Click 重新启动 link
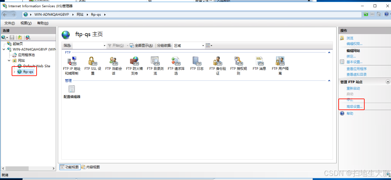This screenshot has height=180, width=391. pyautogui.click(x=353, y=88)
